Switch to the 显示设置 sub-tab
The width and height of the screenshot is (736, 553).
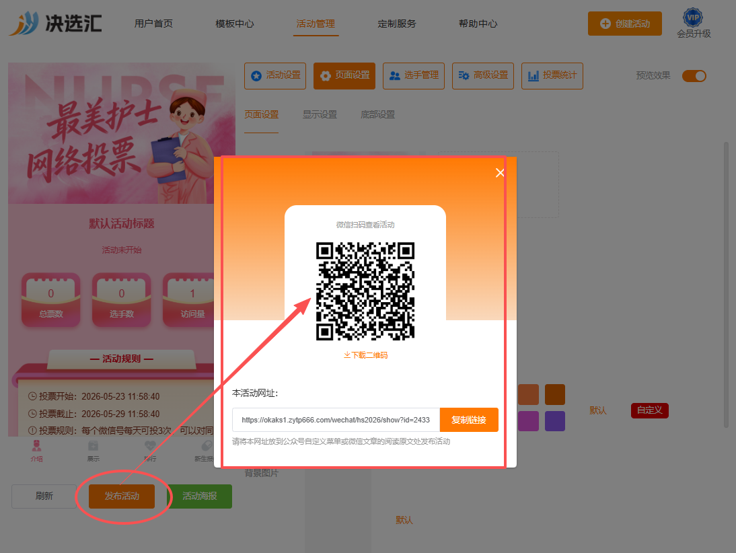[x=320, y=114]
